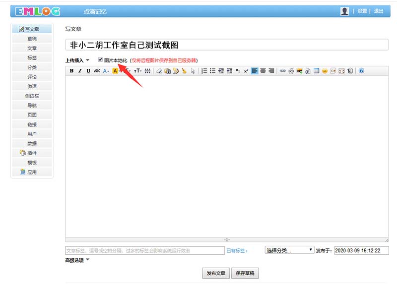Screen dimensions: 397x284
Task: Click the 保存草稿 save draft button
Action: [245, 273]
